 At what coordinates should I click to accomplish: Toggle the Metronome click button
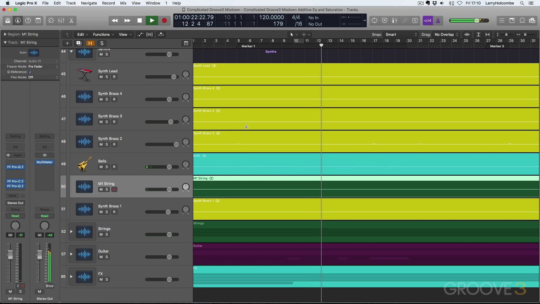click(438, 21)
